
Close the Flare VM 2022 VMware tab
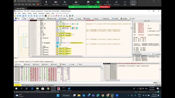(26, 8)
